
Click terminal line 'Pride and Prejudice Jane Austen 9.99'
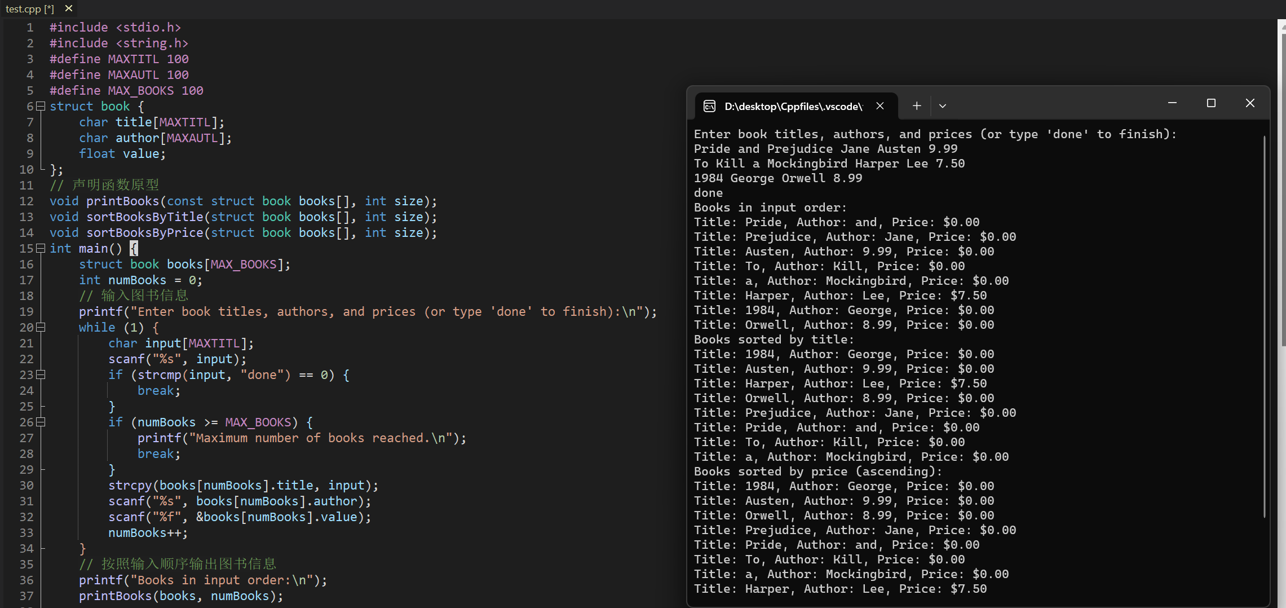click(x=826, y=149)
